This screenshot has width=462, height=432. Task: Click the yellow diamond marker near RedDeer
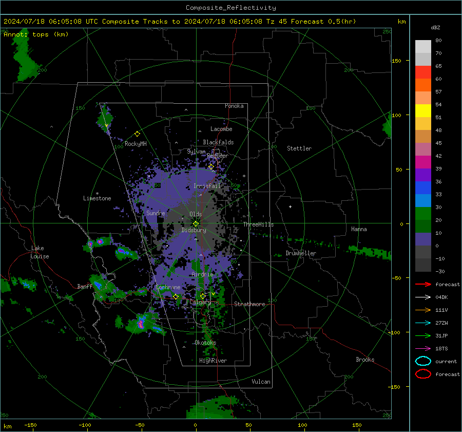pyautogui.click(x=211, y=167)
